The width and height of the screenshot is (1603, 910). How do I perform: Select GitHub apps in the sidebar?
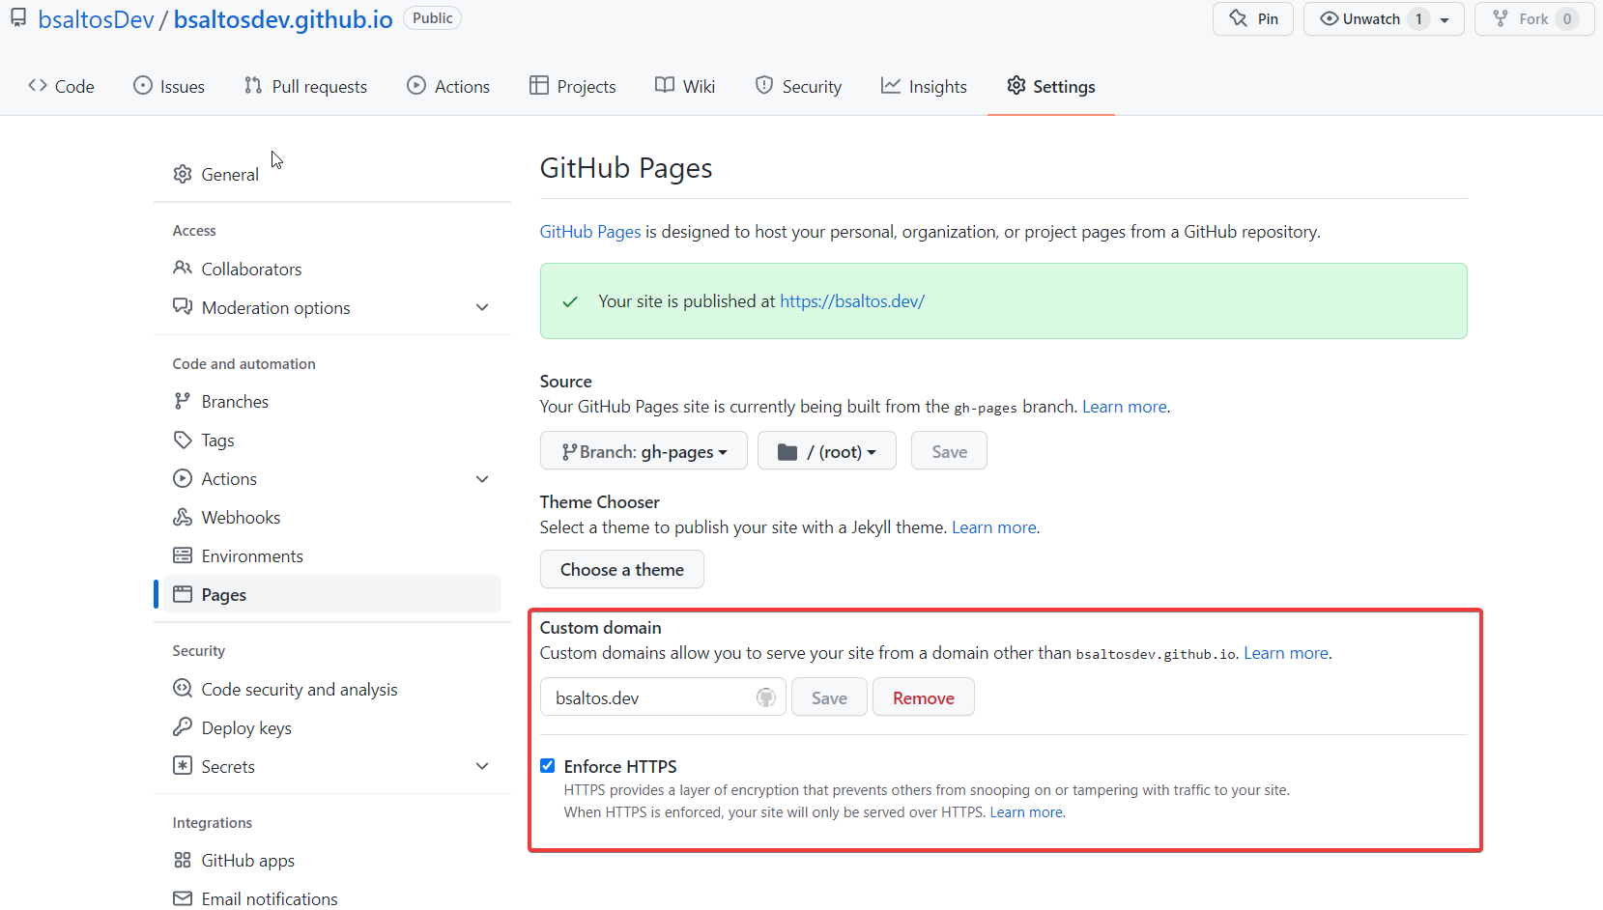332,860
